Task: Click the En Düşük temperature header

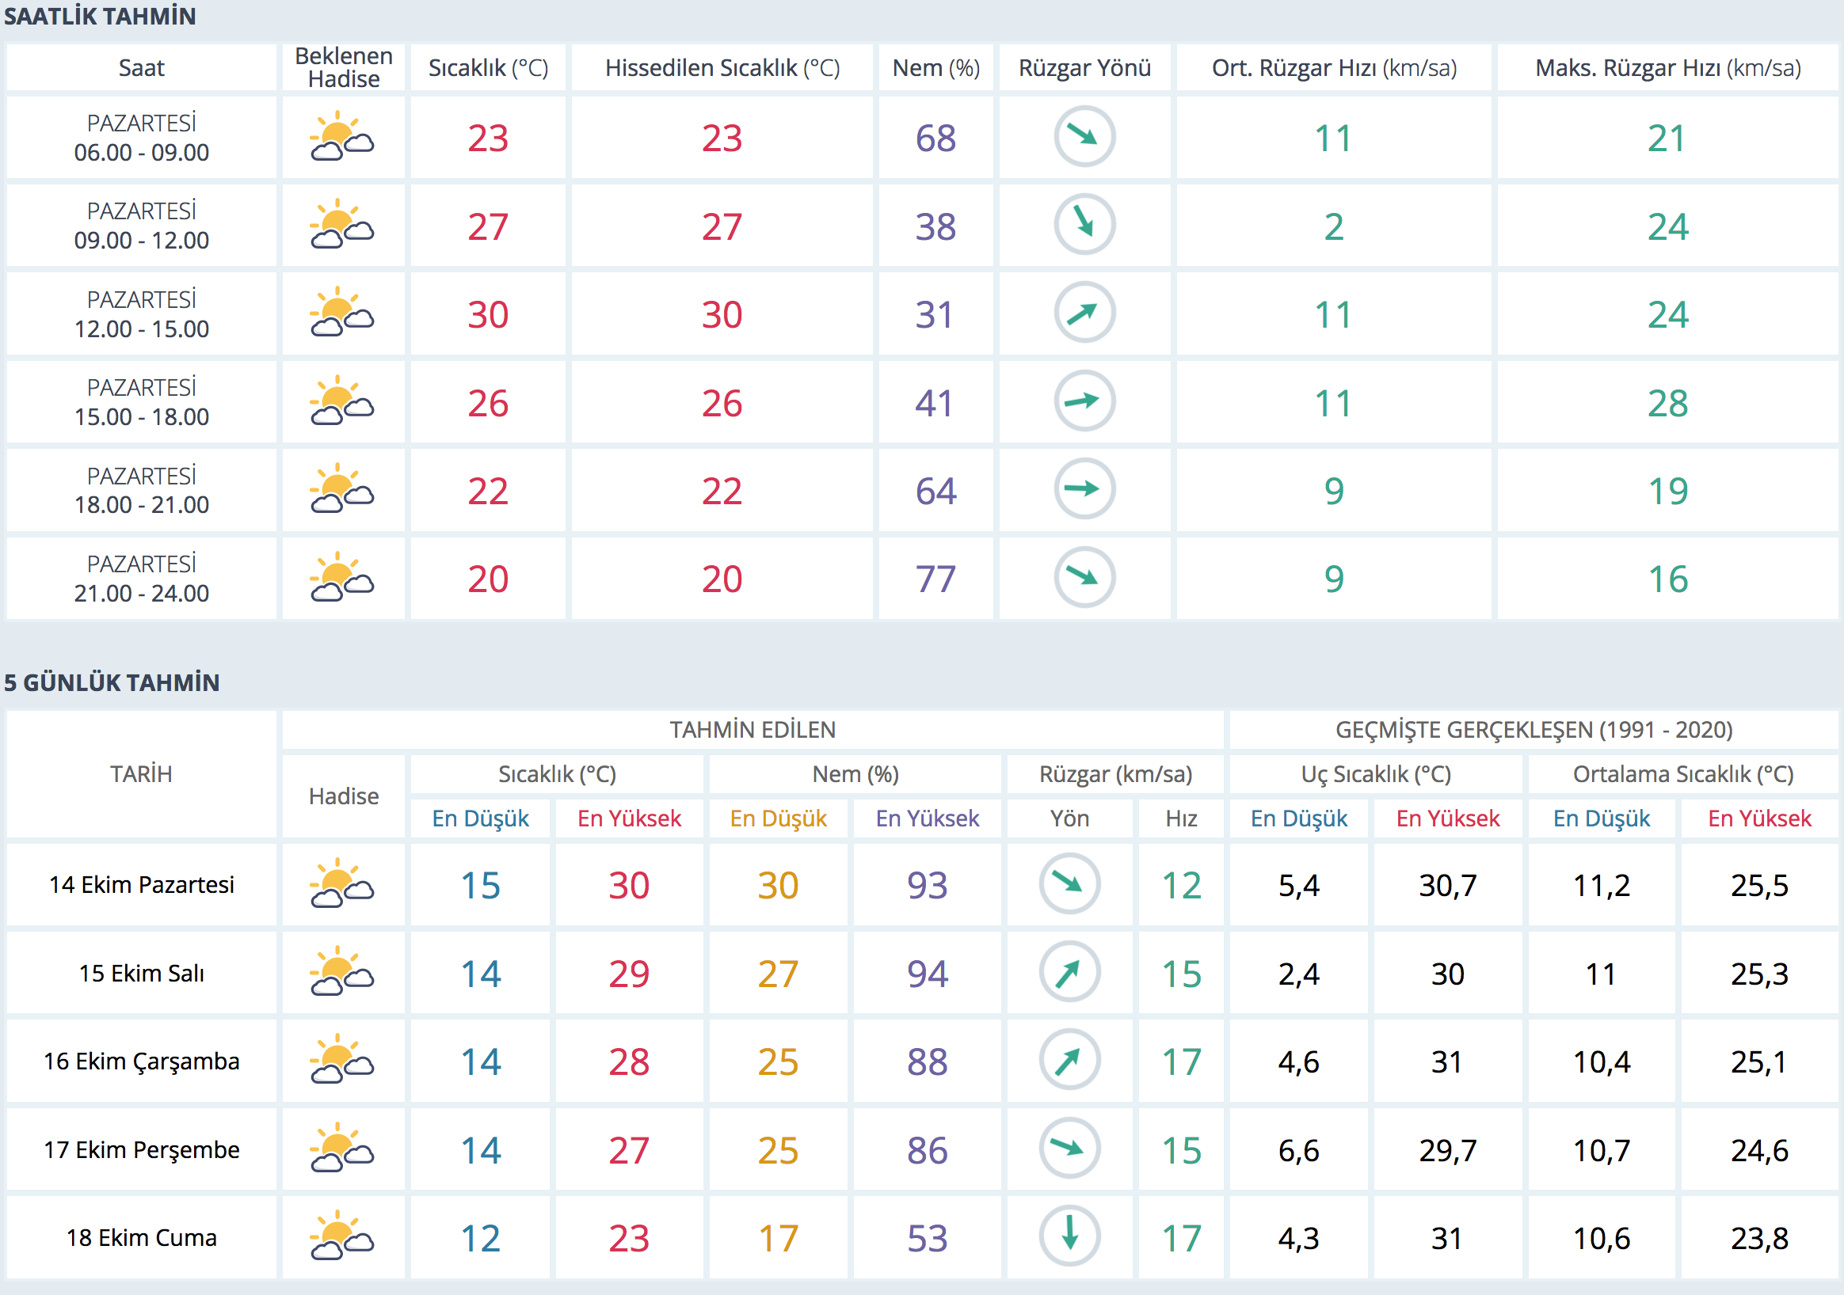Action: coord(480,818)
